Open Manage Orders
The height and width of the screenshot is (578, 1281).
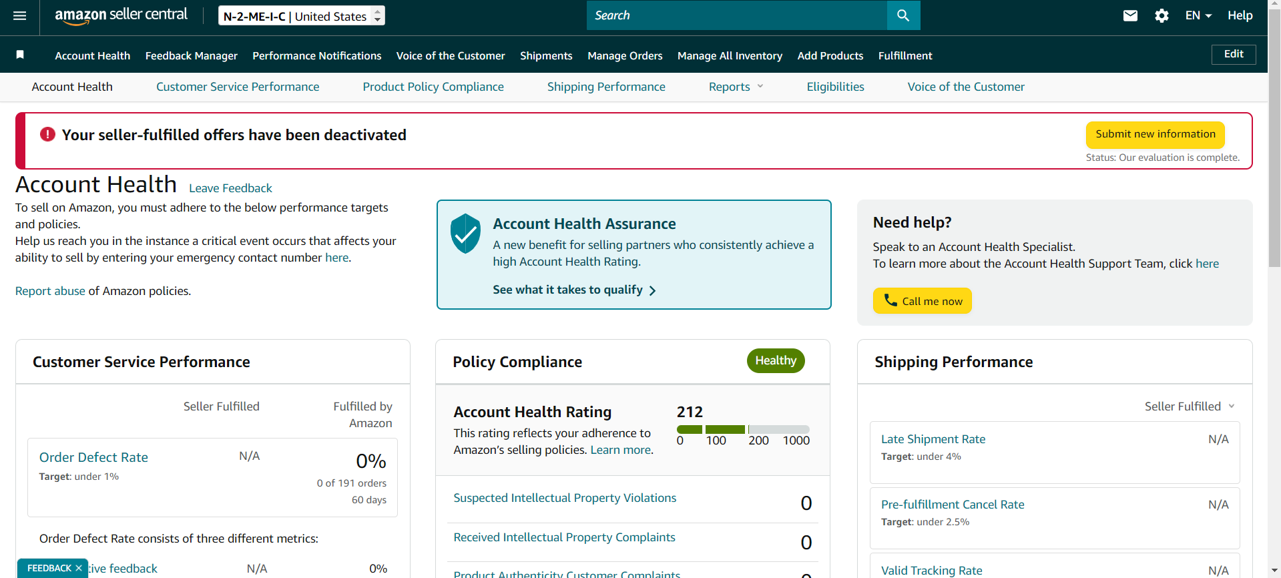625,55
